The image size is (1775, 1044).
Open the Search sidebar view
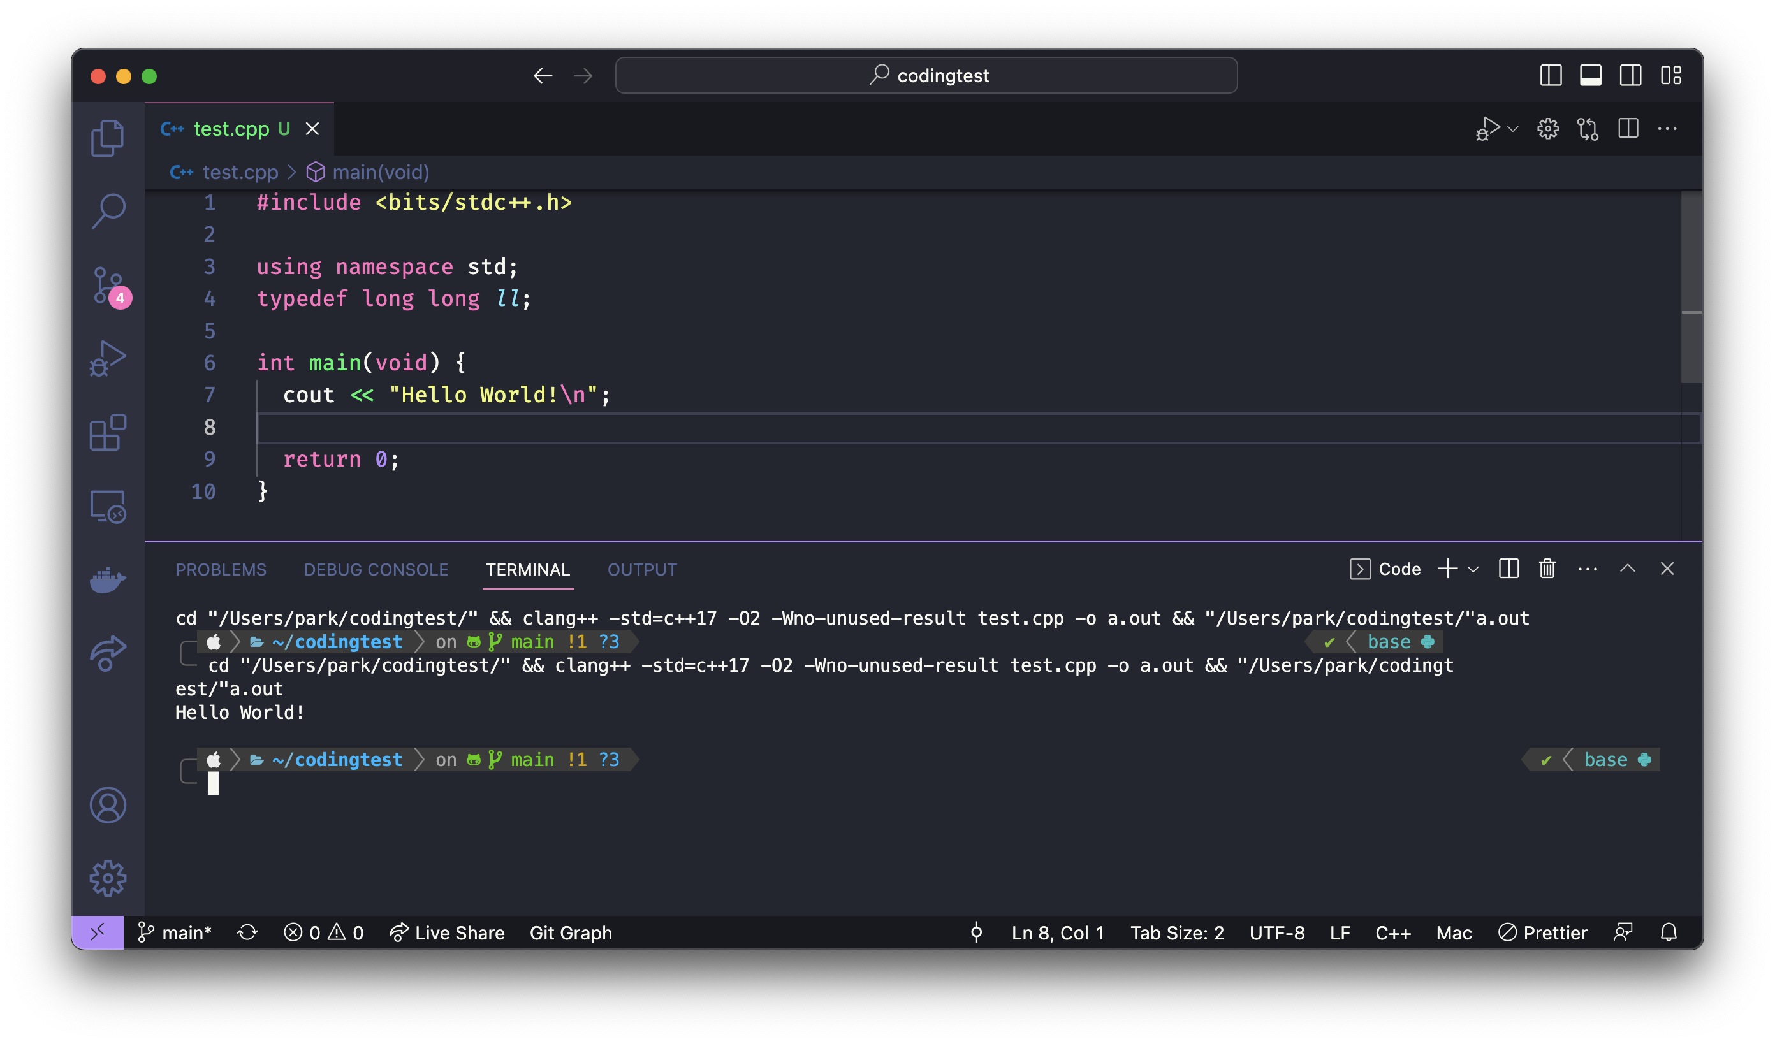(108, 211)
